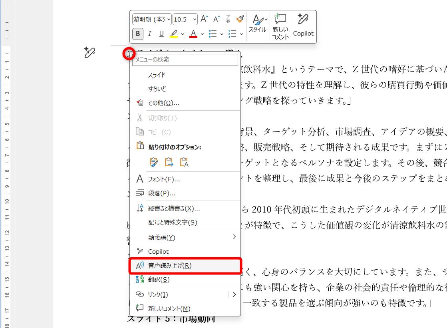The height and width of the screenshot is (328, 447).
Task: Open スタイル from the mini toolbar
Action: 258,23
